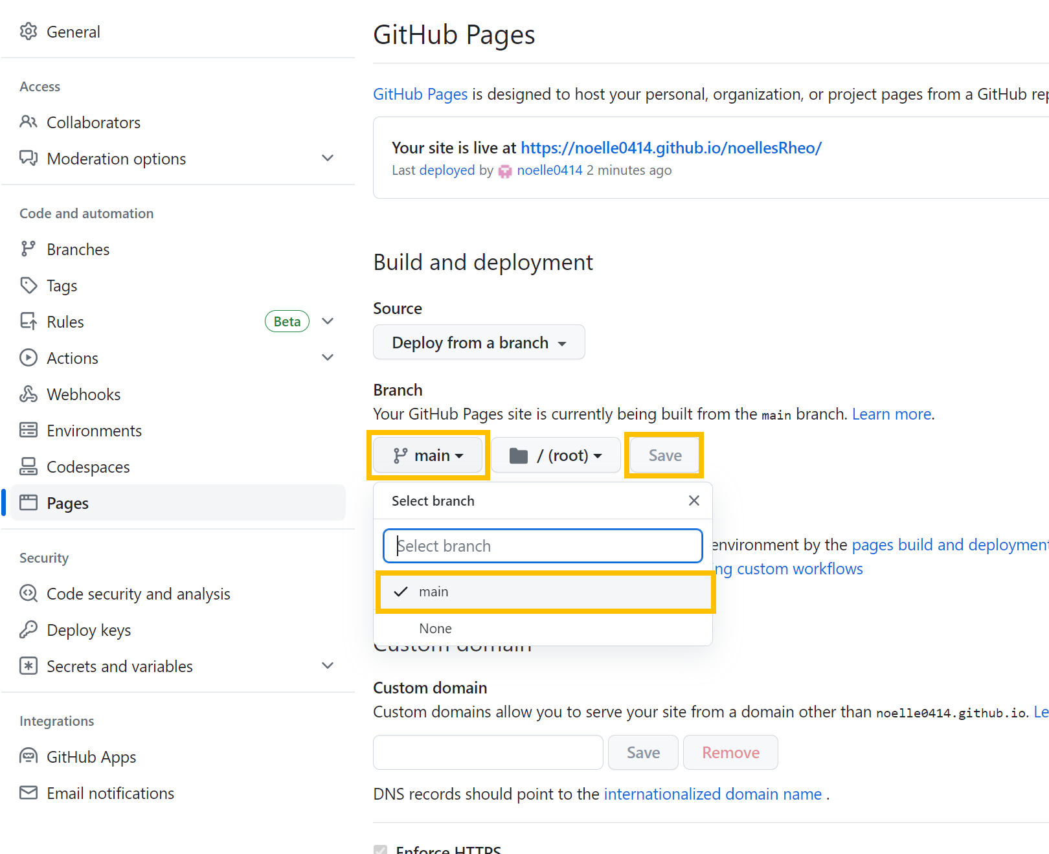1049x854 pixels.
Task: Select None in the branch list
Action: click(543, 628)
